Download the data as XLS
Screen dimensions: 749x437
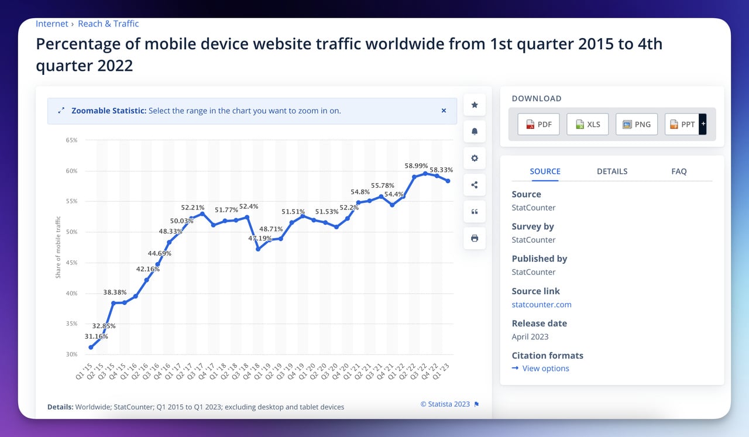587,124
